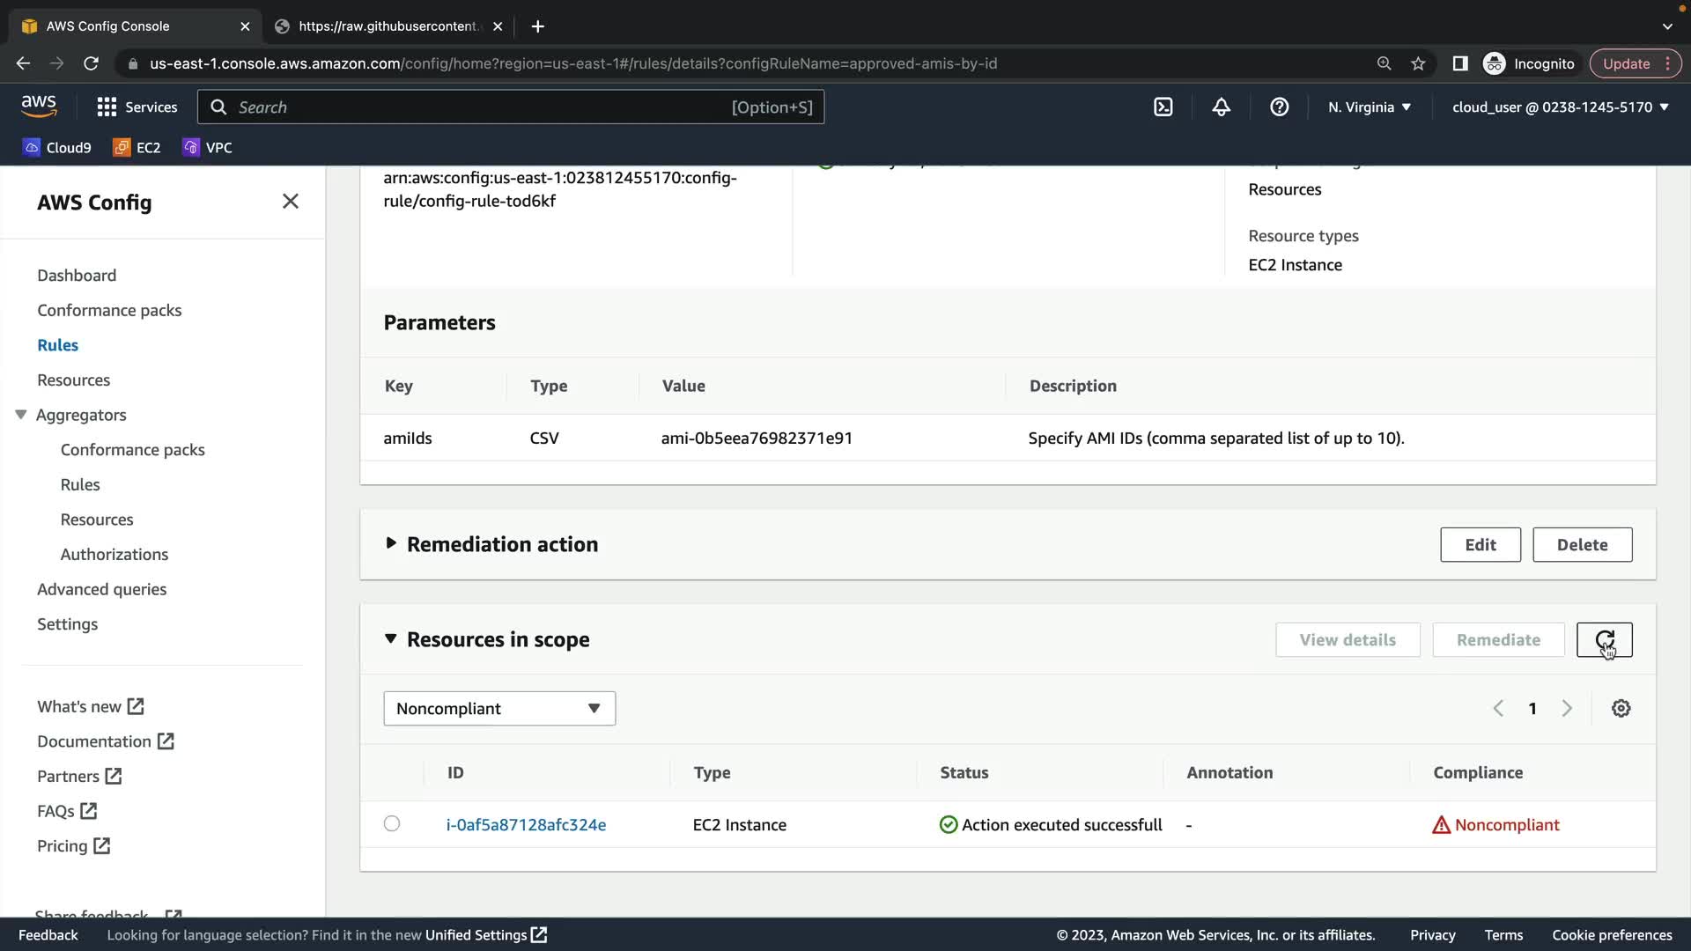Viewport: 1691px width, 951px height.
Task: Open the Noncompliant filter dropdown
Action: [498, 709]
